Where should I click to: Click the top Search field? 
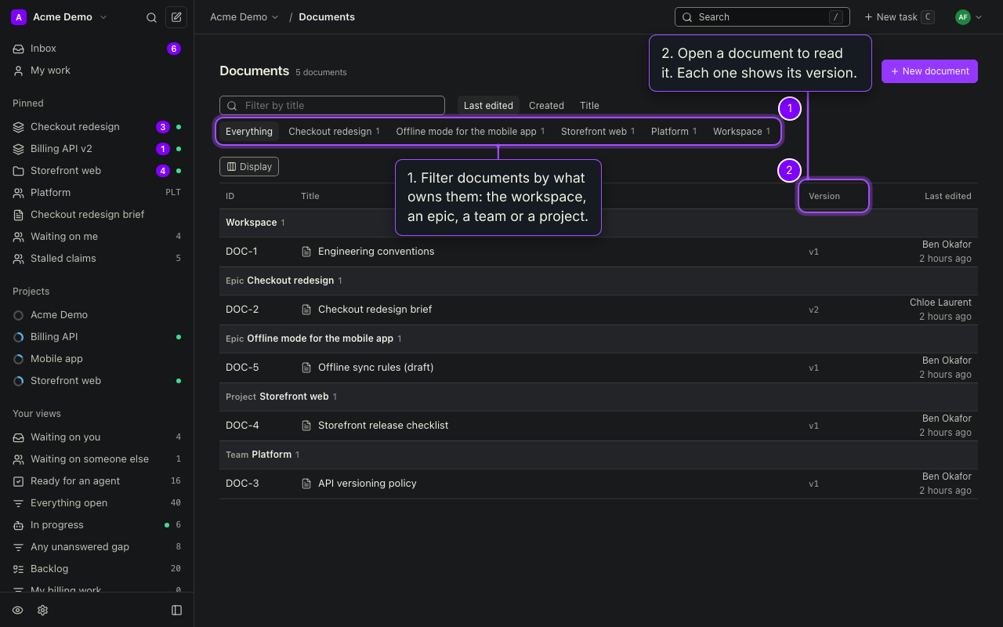point(762,17)
